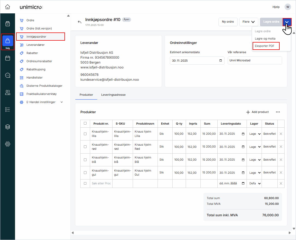Open three-dots menu next to Add product
This screenshot has height=240, width=296.
point(278,112)
